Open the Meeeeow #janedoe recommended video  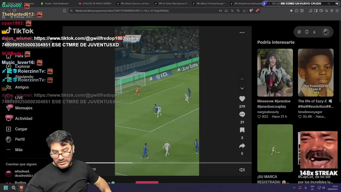pos(275,73)
